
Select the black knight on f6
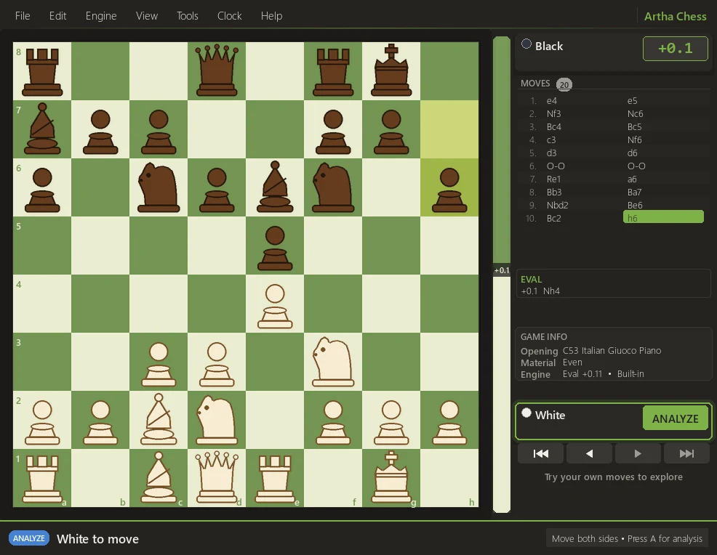[333, 187]
